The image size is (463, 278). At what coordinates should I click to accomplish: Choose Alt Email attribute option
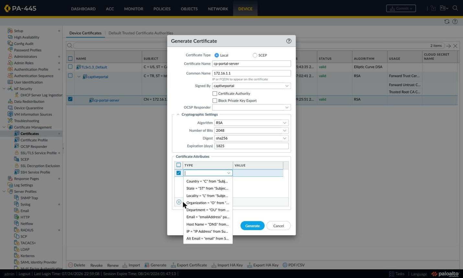(208, 239)
